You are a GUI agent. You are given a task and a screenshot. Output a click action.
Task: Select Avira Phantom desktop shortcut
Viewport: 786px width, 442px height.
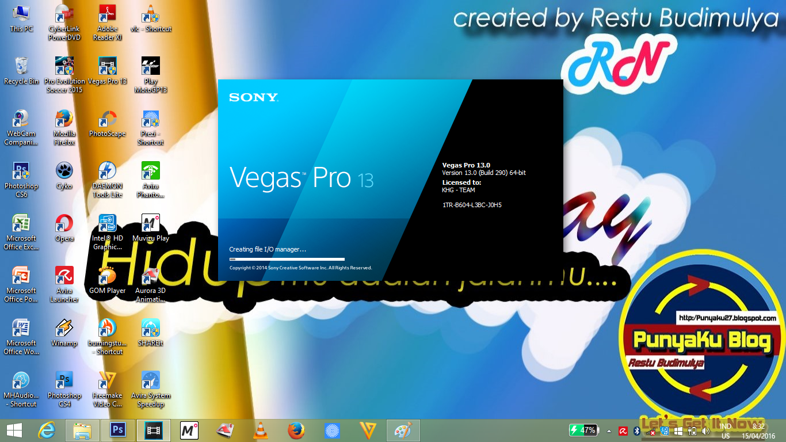point(151,180)
